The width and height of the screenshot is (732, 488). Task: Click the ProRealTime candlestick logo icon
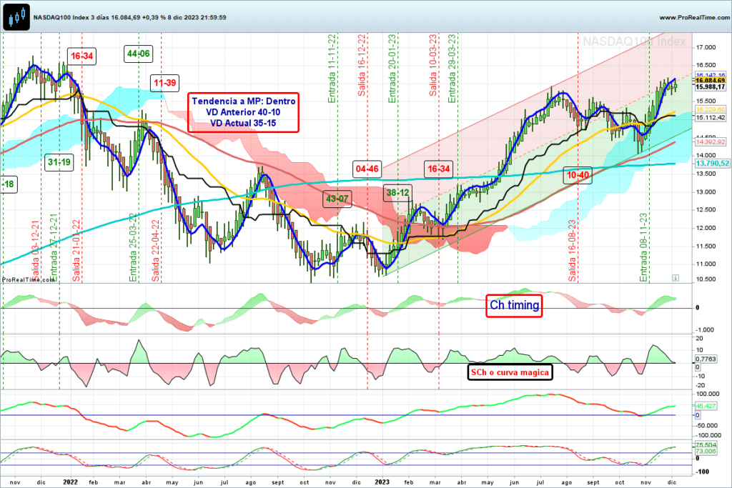tap(17, 17)
